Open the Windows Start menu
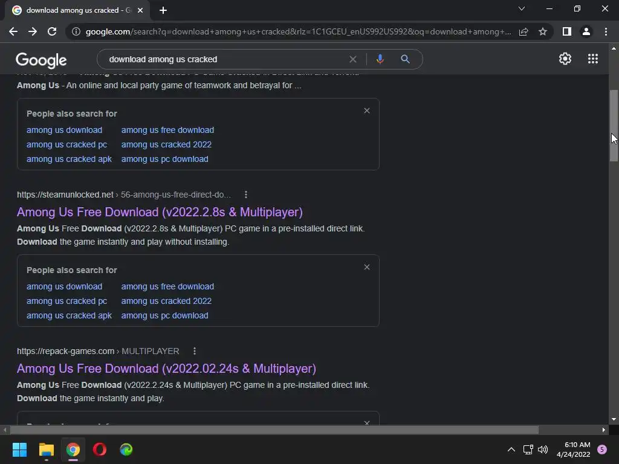Screen dimensions: 619x464 tap(19, 449)
